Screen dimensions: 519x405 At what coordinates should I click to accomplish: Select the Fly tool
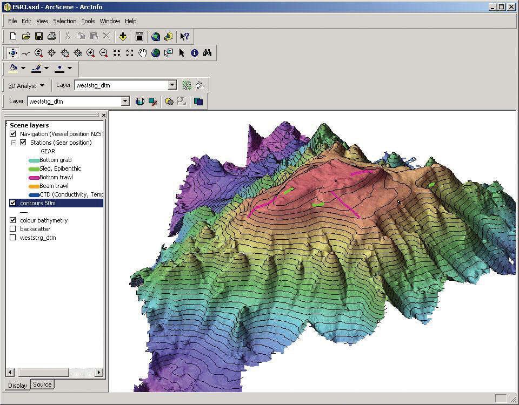[x=26, y=53]
